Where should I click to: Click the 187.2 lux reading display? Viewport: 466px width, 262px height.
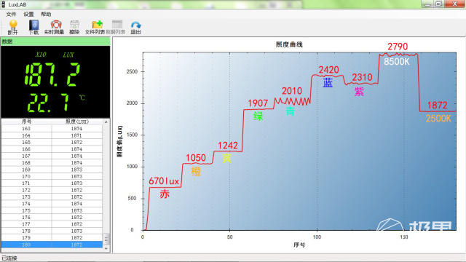(52, 74)
